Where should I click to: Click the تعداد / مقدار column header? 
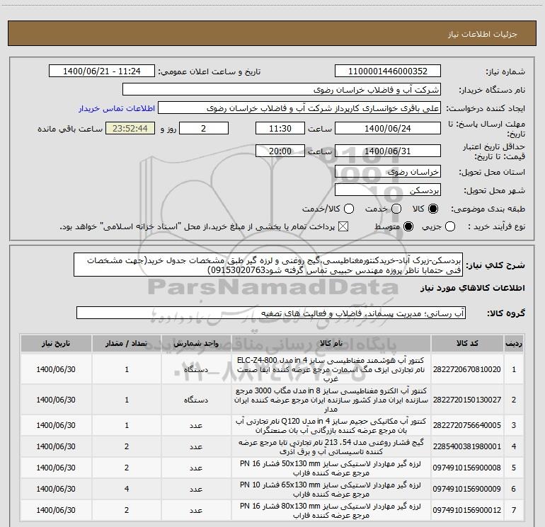tap(127, 344)
